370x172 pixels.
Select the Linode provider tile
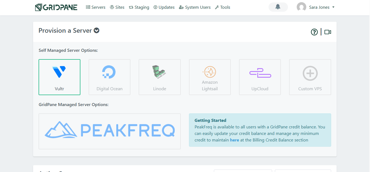point(160,77)
